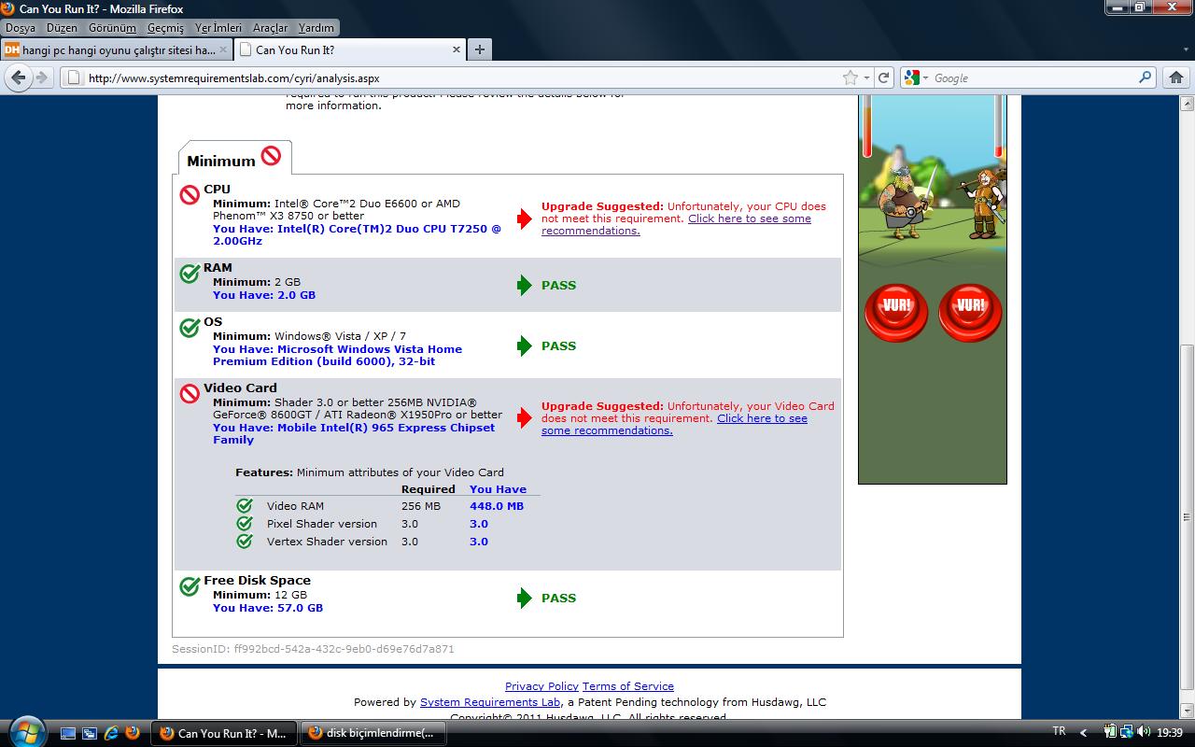
Task: Bookmark this page with the star icon
Action: pyautogui.click(x=850, y=78)
